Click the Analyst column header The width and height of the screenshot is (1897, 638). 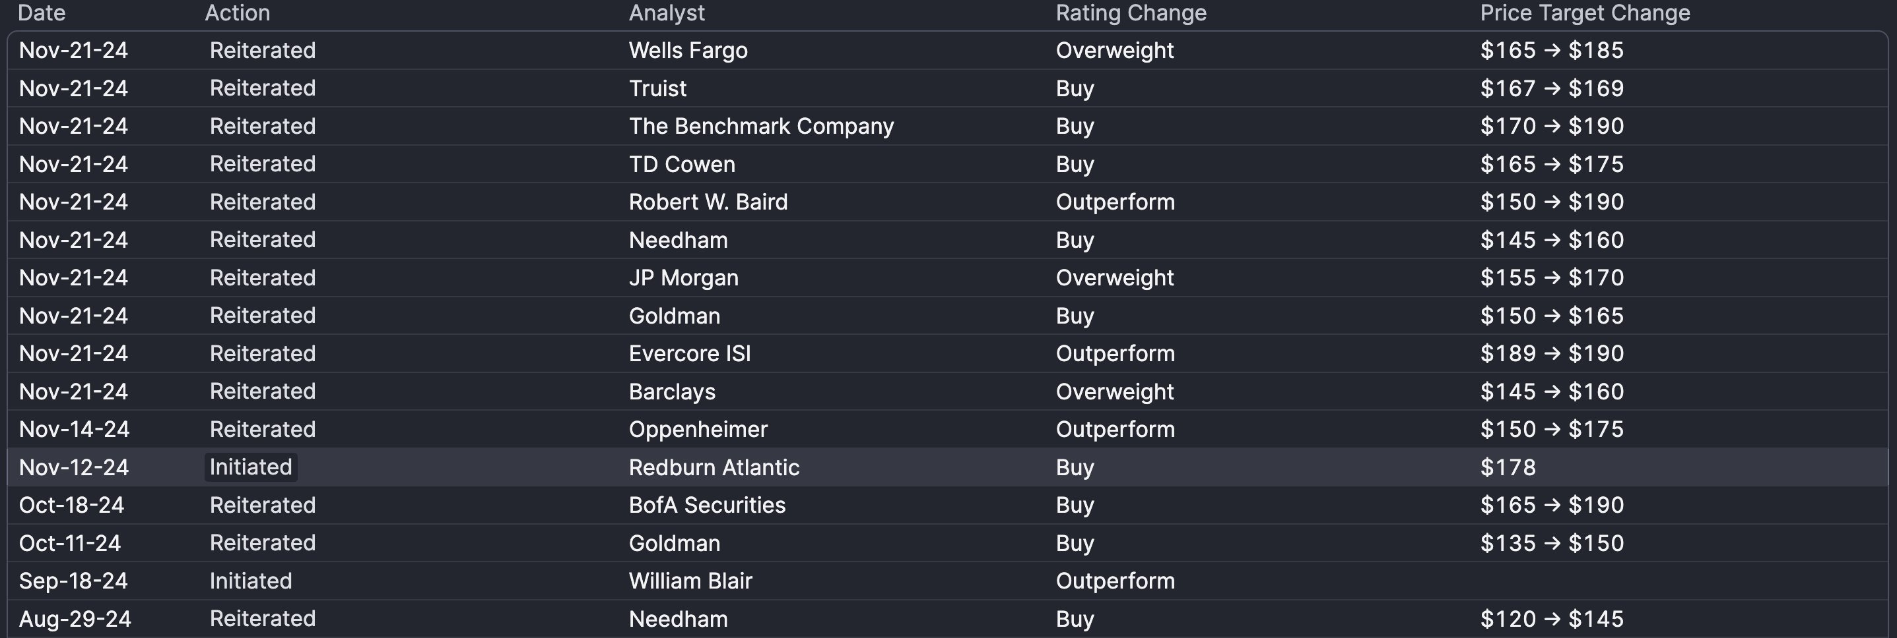coord(667,13)
